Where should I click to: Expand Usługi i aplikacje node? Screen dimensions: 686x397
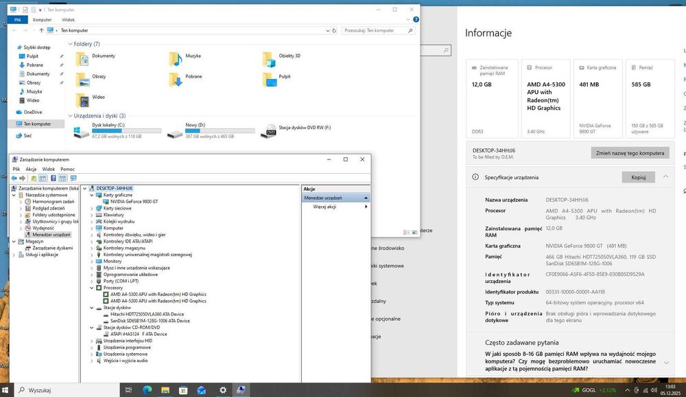coord(14,255)
